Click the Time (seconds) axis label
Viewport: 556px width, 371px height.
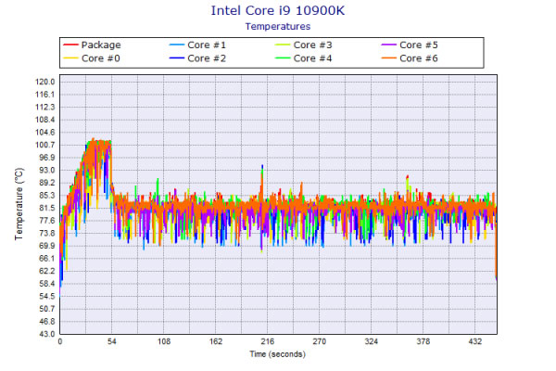click(277, 354)
